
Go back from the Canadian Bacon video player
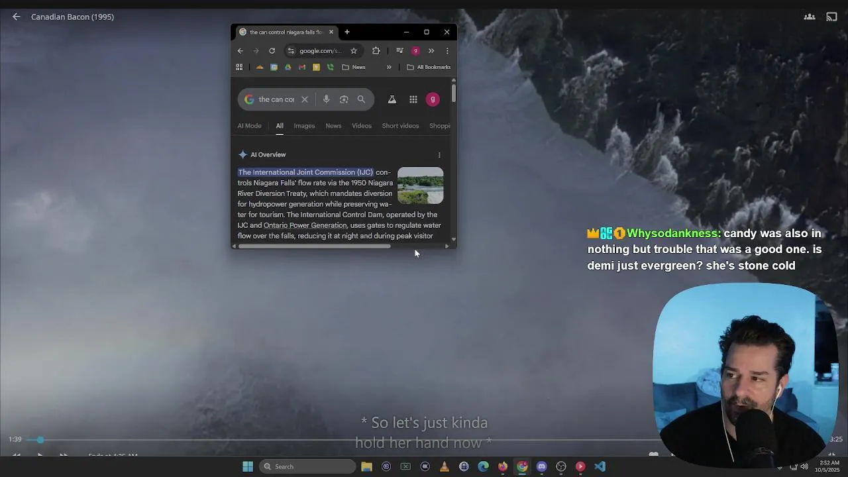(17, 17)
